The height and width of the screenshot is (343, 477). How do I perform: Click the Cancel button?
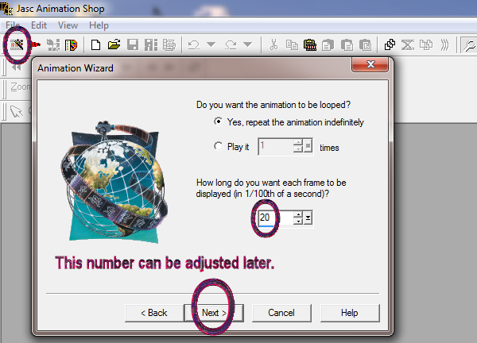coord(281,313)
